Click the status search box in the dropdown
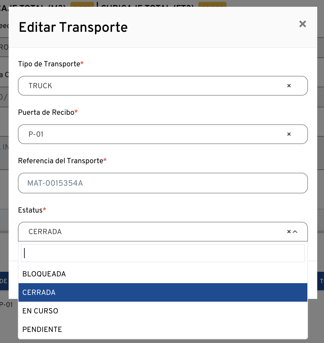Screen dimensions: 324x343 pyautogui.click(x=163, y=253)
